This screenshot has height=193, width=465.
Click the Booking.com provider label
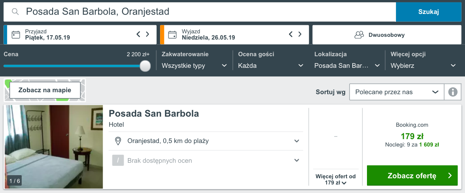click(x=412, y=125)
